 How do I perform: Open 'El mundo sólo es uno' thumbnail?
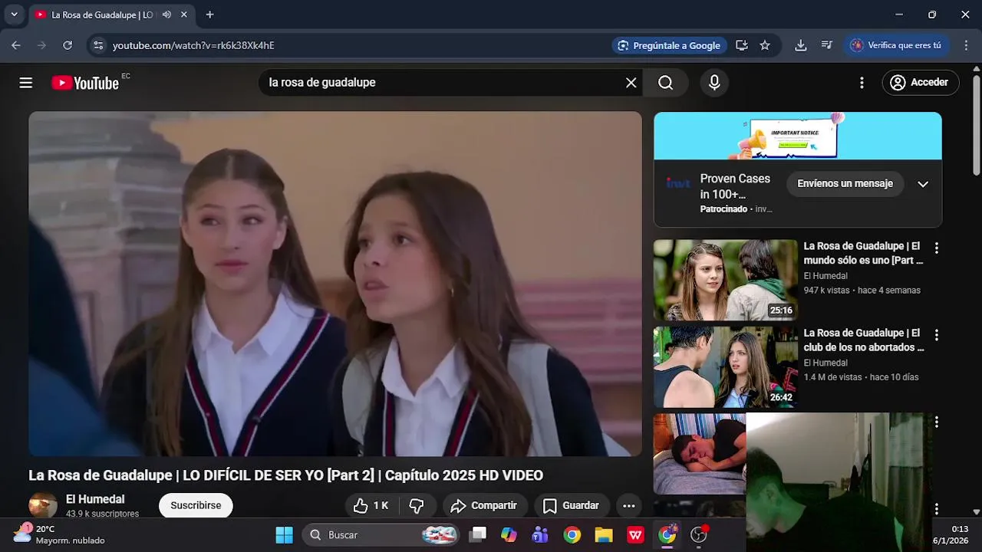pyautogui.click(x=726, y=280)
